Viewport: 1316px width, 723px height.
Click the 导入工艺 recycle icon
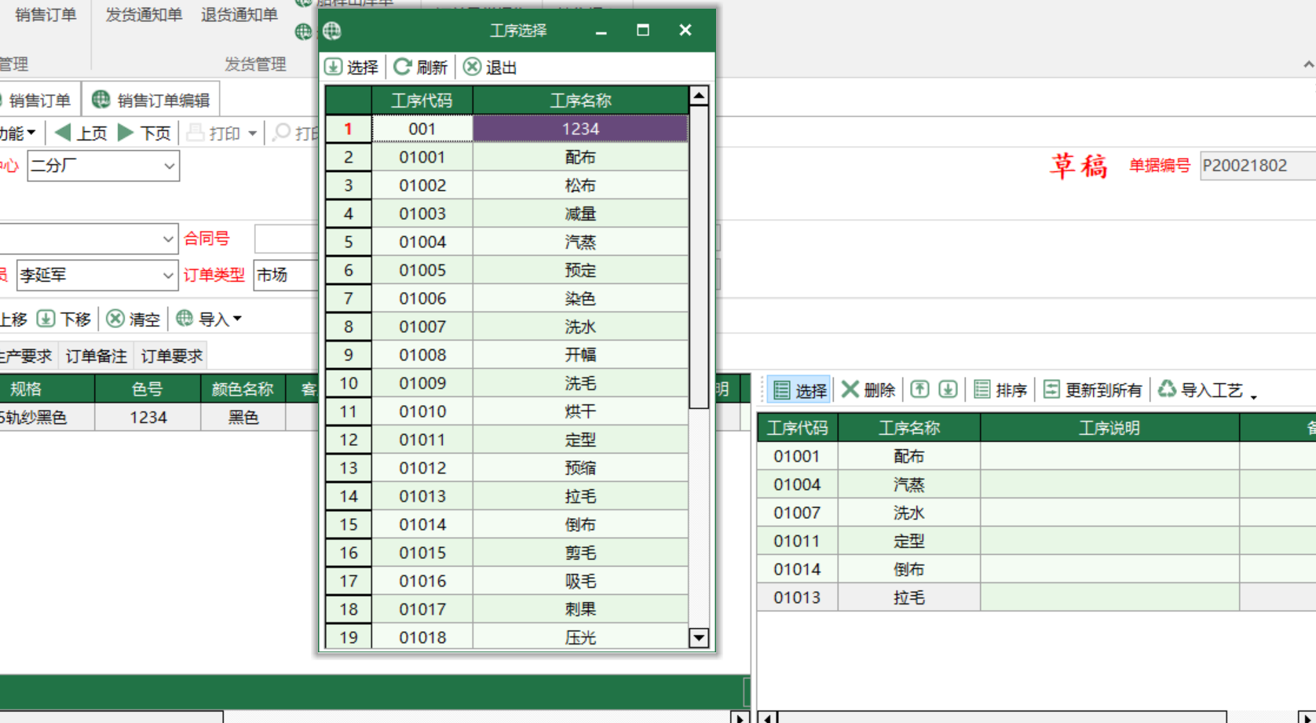(x=1167, y=389)
